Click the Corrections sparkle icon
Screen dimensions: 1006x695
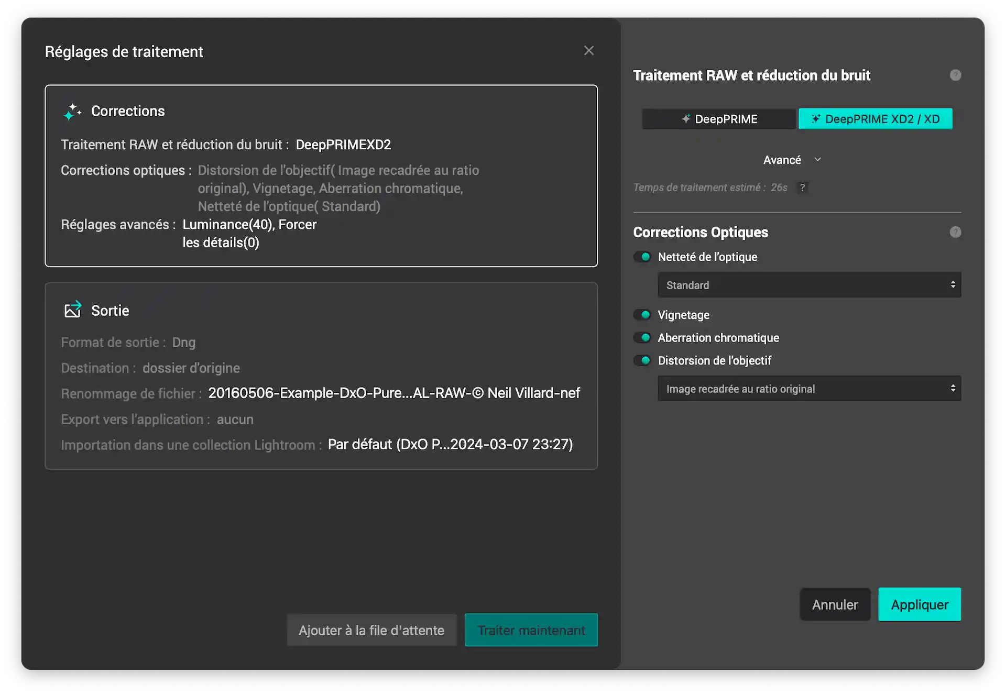72,112
